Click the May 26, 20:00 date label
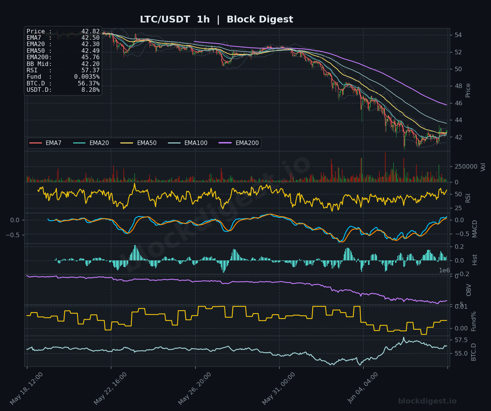 (195, 388)
